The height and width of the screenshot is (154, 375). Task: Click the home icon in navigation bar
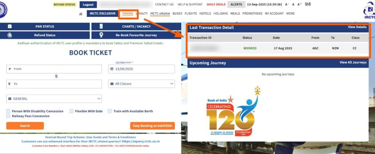(81, 14)
